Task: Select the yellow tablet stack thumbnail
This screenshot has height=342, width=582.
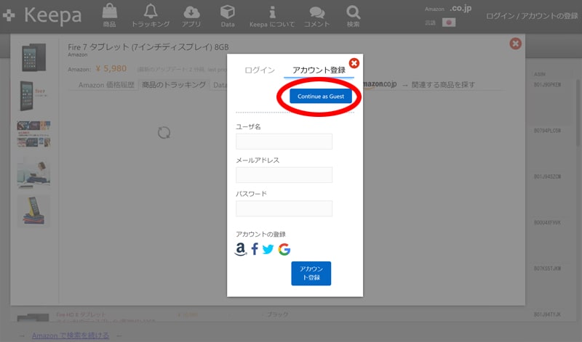Action: (33, 211)
